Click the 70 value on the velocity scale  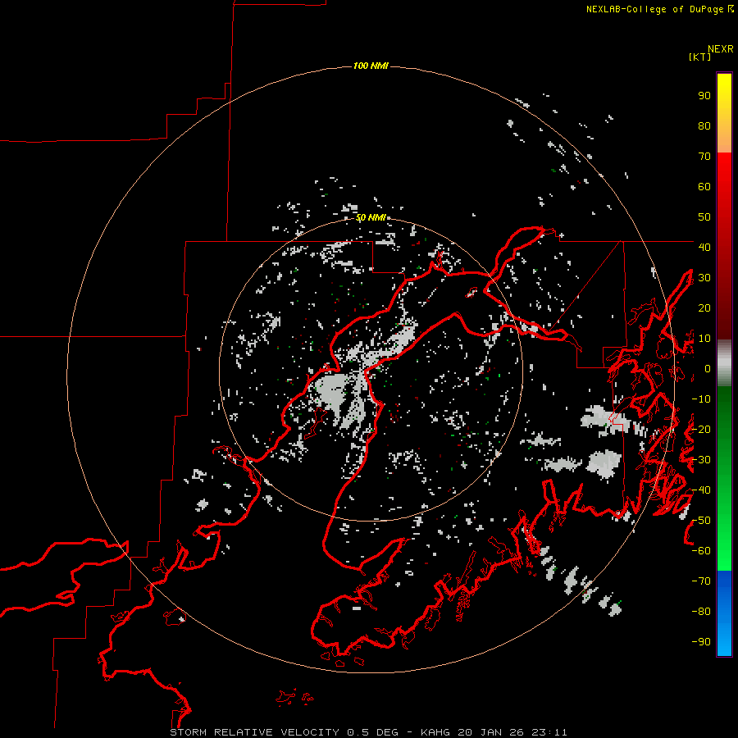click(704, 157)
